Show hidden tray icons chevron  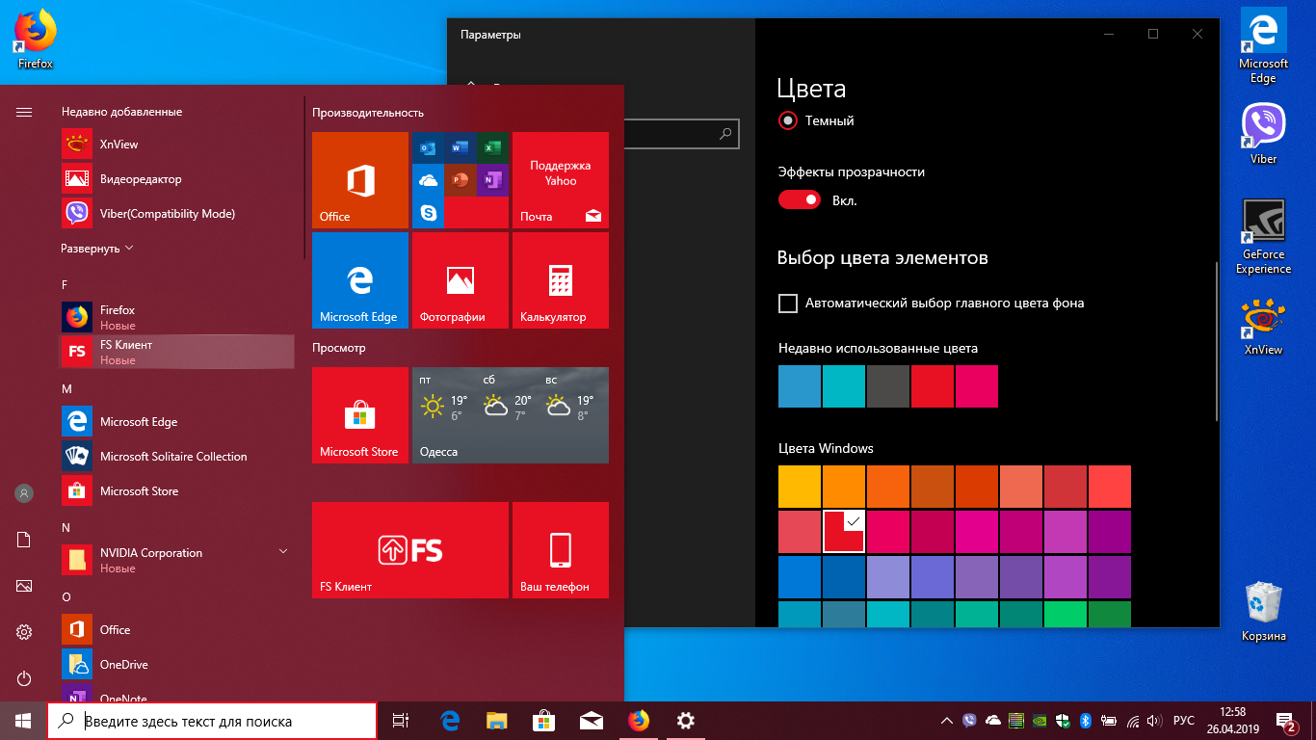pos(948,721)
